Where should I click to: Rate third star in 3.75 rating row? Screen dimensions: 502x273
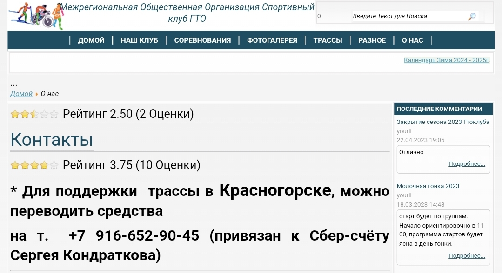tap(34, 165)
